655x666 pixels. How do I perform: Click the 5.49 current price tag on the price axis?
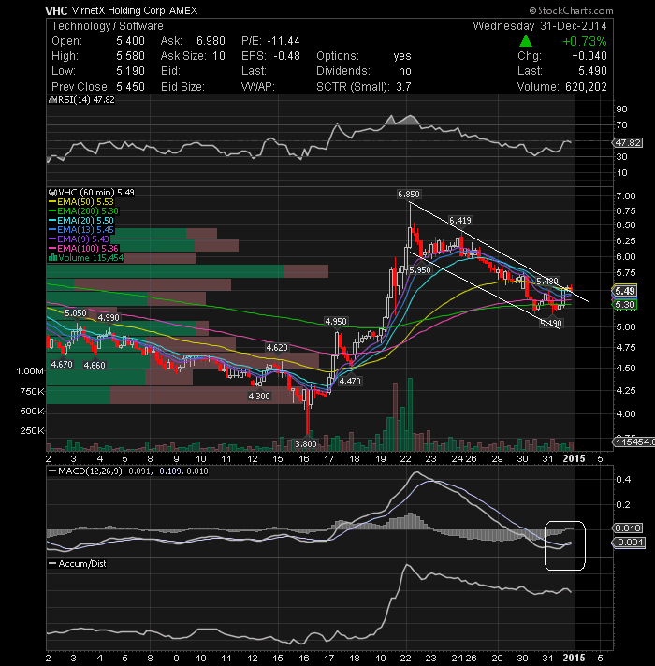(x=625, y=291)
